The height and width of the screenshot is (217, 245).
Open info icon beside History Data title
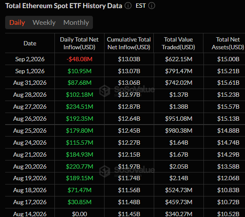click(x=128, y=6)
